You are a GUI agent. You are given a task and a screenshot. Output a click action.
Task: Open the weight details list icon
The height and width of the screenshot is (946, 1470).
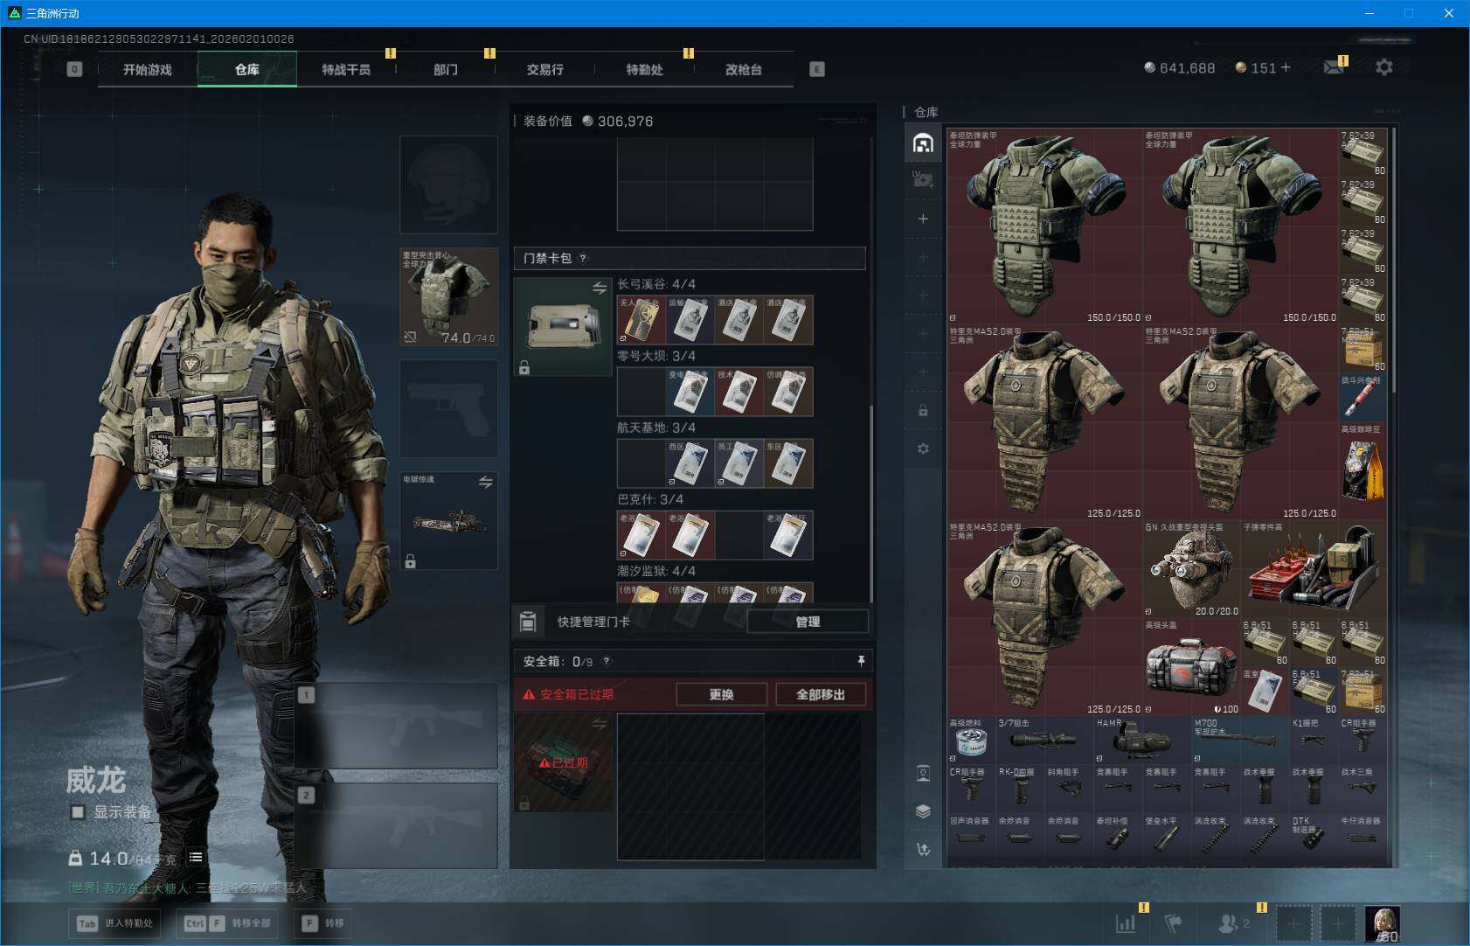click(196, 858)
